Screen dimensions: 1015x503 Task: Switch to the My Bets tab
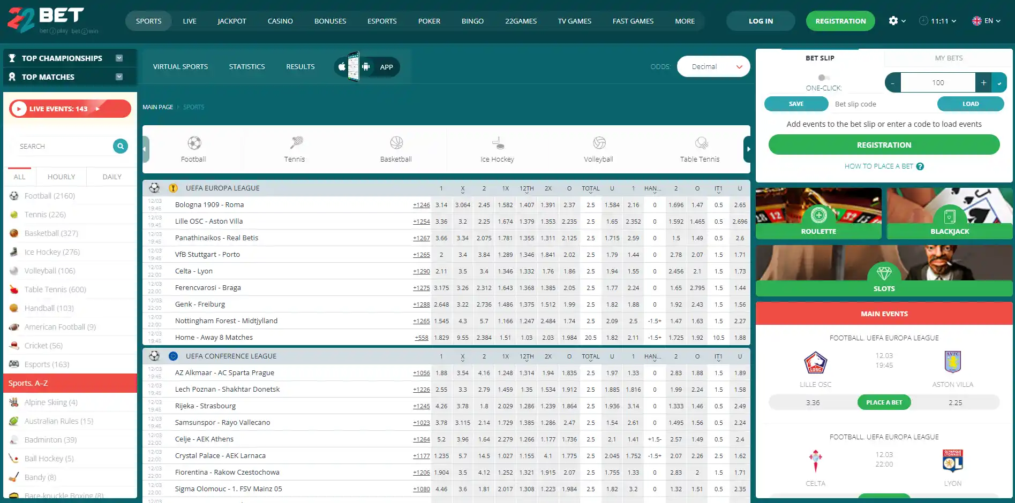[x=949, y=58]
